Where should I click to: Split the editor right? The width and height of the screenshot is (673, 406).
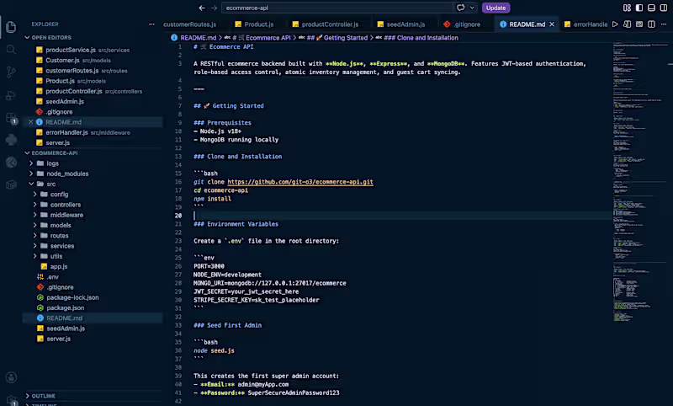[651, 24]
